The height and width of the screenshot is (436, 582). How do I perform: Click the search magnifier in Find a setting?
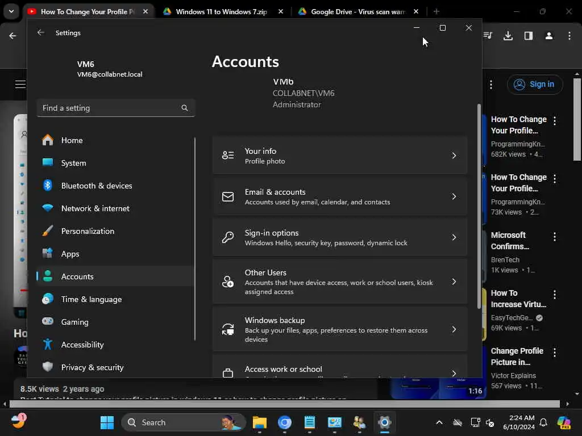[185, 108]
